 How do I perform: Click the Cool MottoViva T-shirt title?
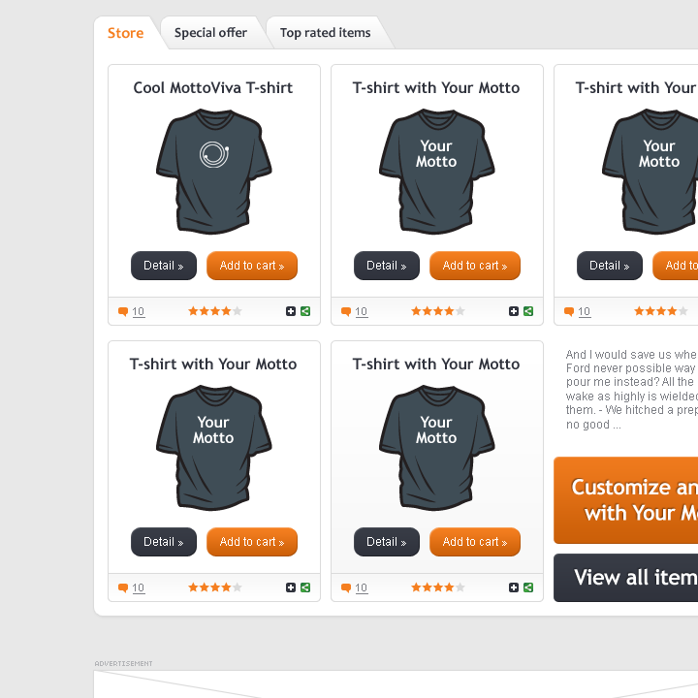213,87
